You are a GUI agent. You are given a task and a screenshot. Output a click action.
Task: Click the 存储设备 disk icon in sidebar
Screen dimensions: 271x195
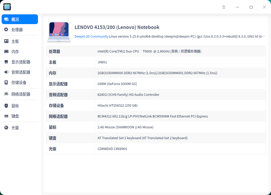click(x=6, y=83)
